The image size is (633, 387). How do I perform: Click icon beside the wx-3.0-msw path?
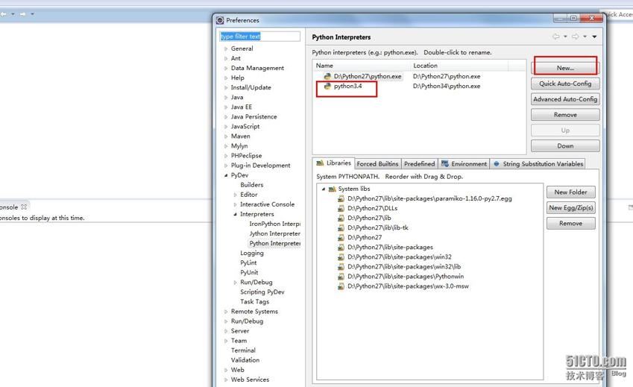341,286
